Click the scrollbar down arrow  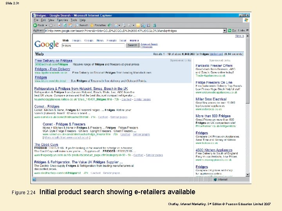click(x=248, y=175)
